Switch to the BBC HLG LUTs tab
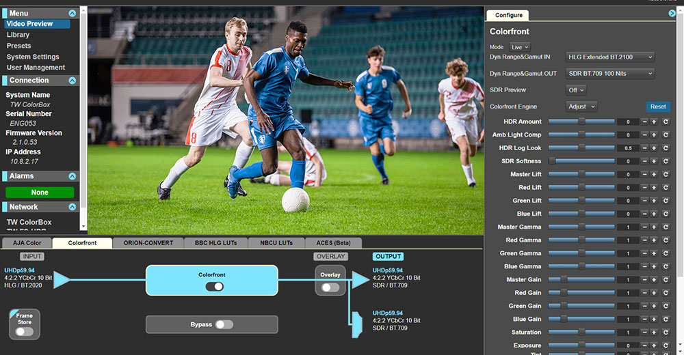 tap(216, 243)
